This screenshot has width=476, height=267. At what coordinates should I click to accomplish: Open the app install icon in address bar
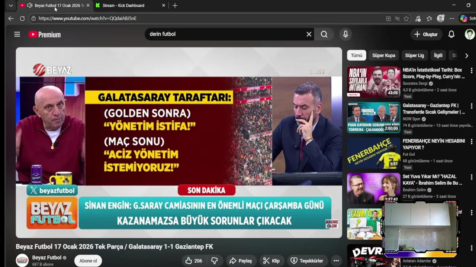[388, 19]
